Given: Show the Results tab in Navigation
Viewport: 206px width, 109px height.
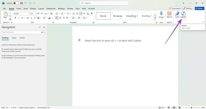Looking at the screenshot, I should pyautogui.click(x=22, y=38).
